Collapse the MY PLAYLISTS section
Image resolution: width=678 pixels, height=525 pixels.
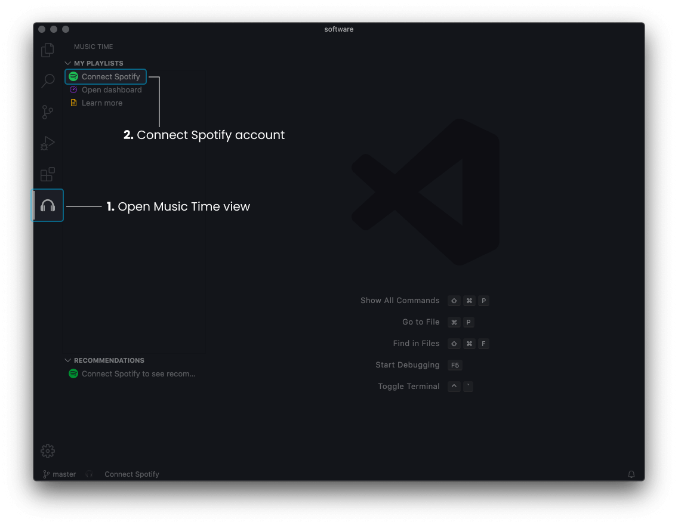point(67,63)
